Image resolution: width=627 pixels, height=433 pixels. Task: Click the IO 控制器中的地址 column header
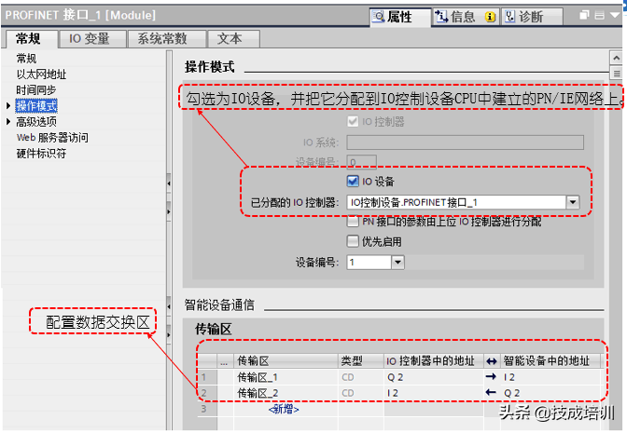pyautogui.click(x=434, y=360)
